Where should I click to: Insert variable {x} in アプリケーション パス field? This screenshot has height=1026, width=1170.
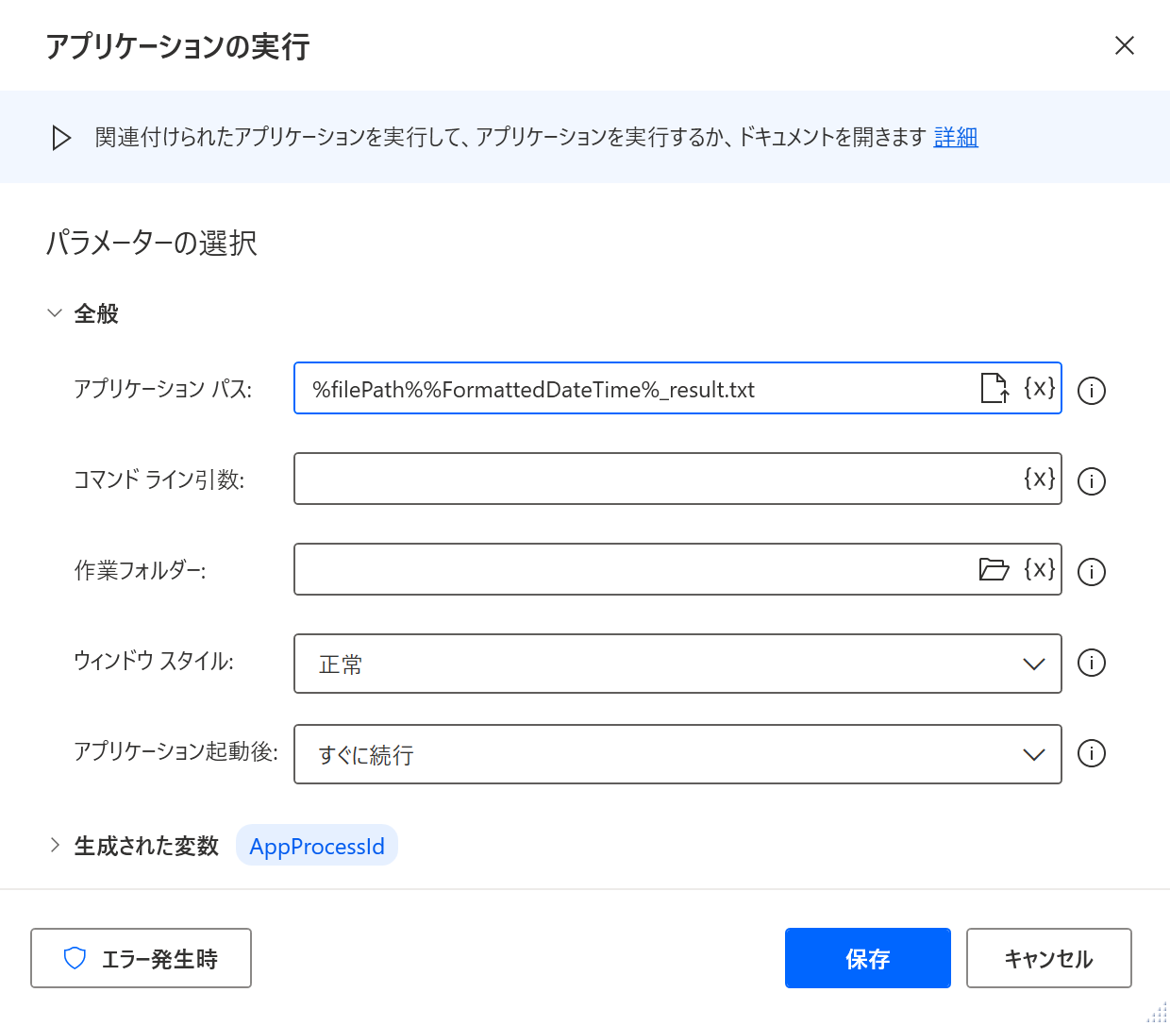[1039, 388]
